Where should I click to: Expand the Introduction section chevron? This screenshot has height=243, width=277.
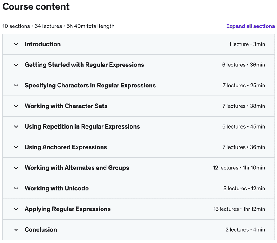pos(16,44)
